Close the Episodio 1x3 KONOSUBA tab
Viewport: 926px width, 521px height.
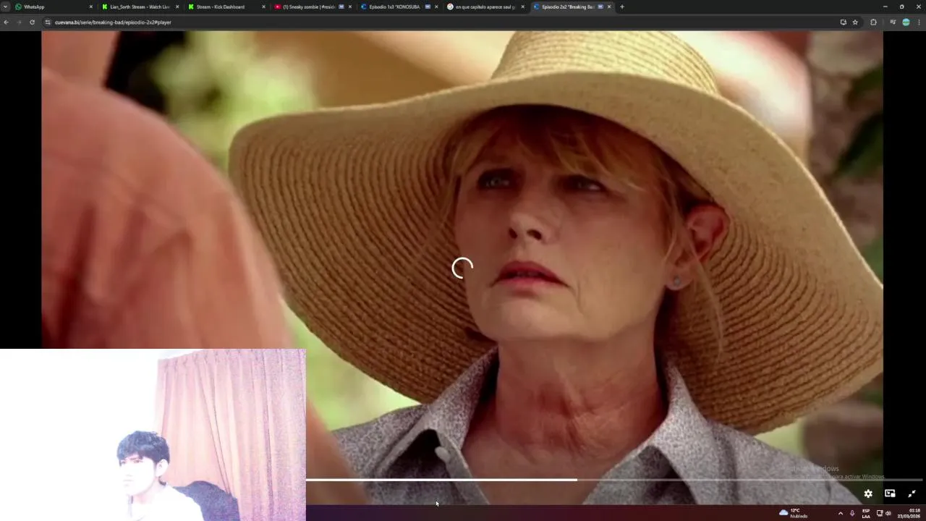pos(436,7)
